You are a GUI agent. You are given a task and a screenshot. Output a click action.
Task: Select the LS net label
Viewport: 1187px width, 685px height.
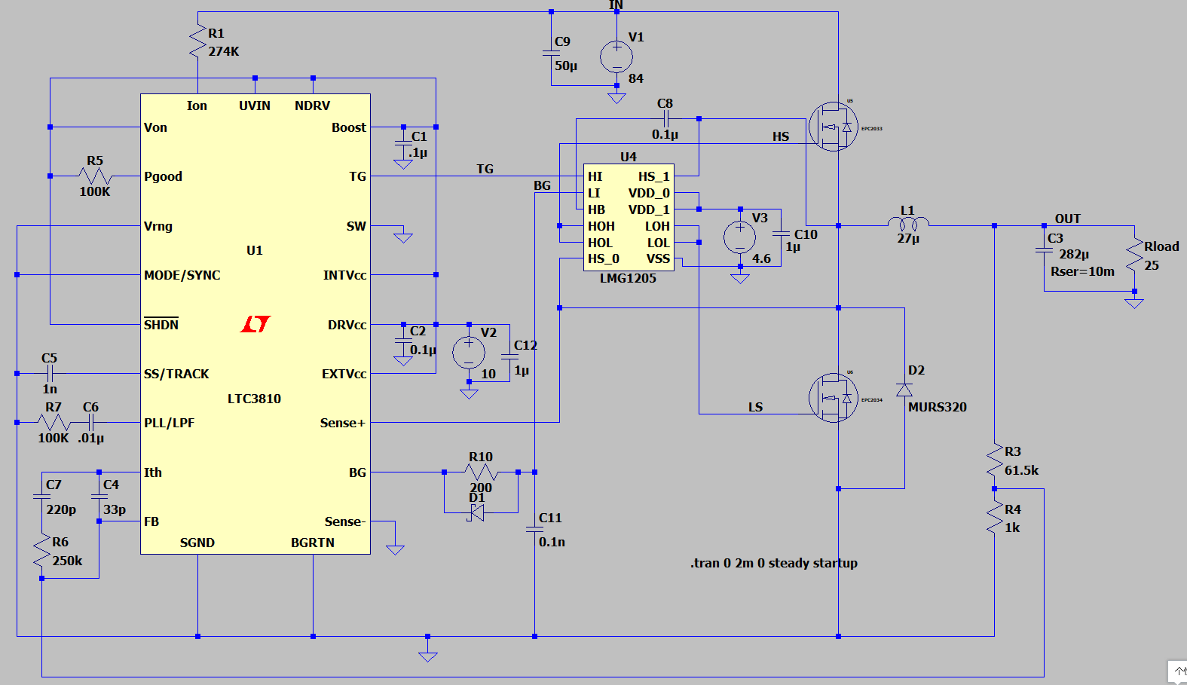(756, 407)
